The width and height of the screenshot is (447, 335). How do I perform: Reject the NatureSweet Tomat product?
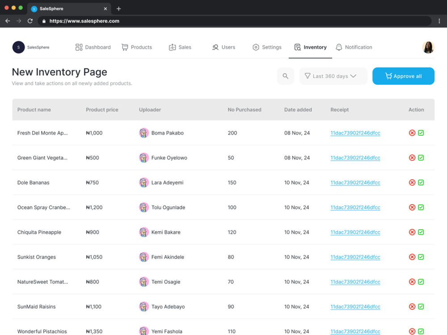[x=412, y=281]
